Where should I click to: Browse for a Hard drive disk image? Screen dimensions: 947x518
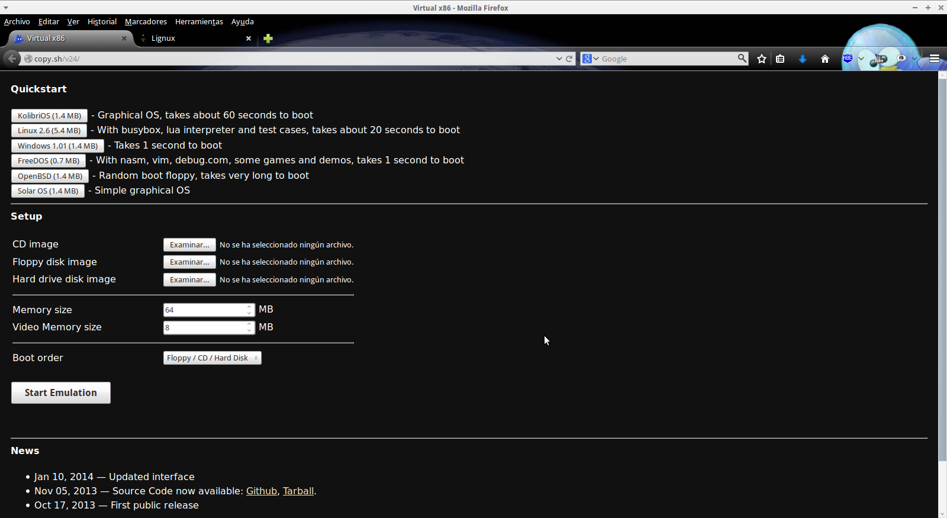click(x=189, y=280)
